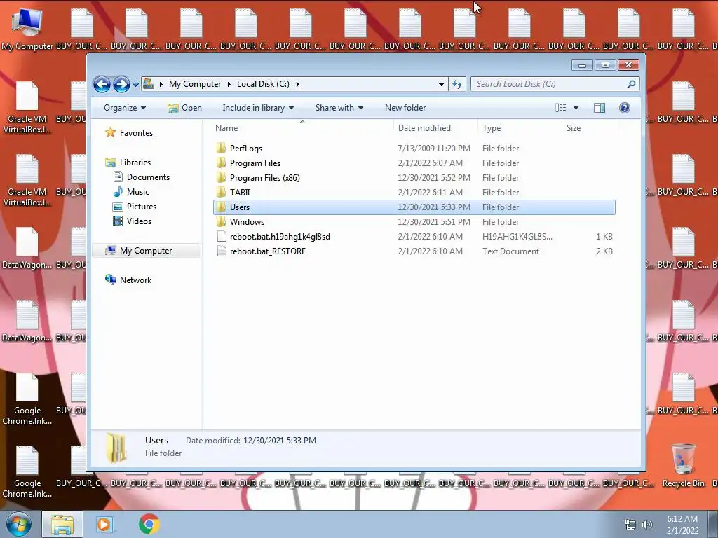Screen dimensions: 718x538
Task: Click the volume speaker tray icon
Action: (647, 525)
